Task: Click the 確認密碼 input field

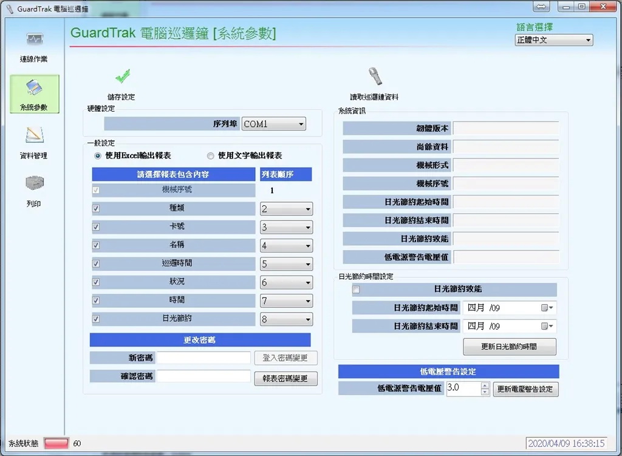Action: (x=203, y=376)
